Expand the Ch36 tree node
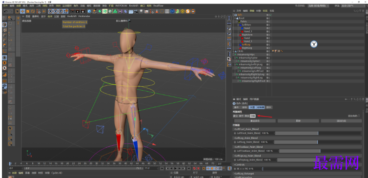The width and height of the screenshot is (368, 178). 233,51
